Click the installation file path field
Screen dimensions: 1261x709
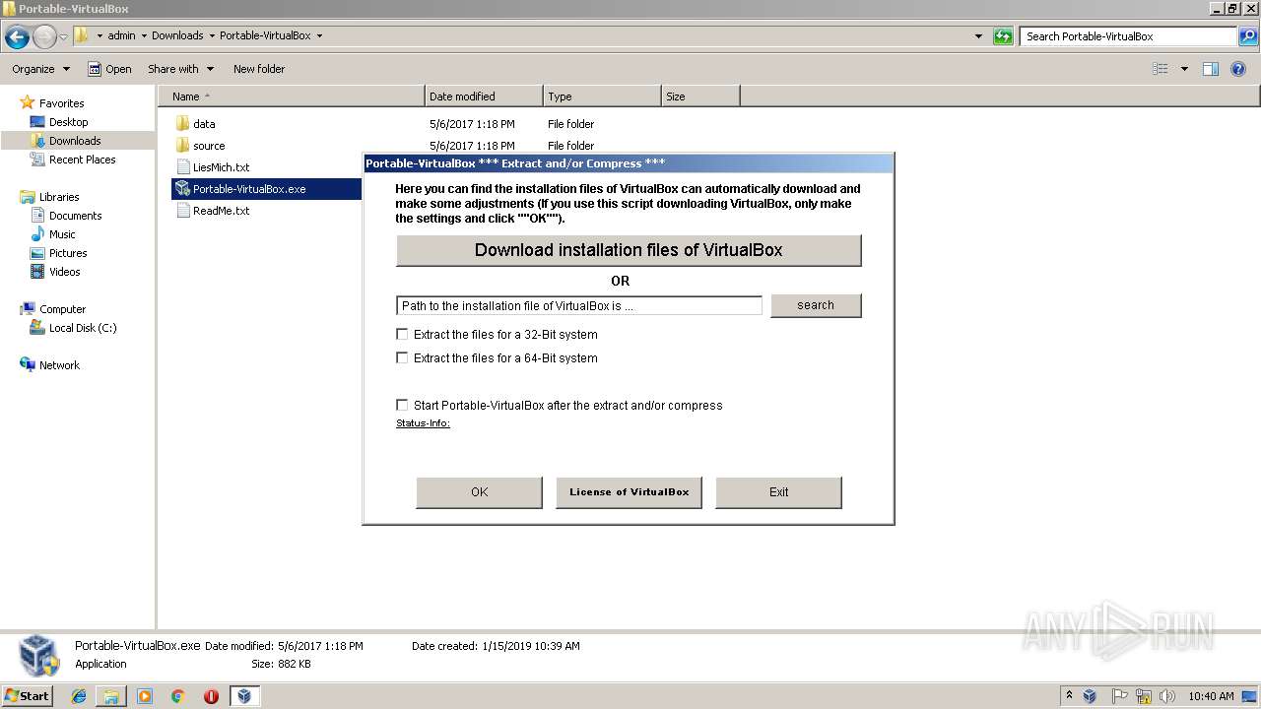tap(579, 306)
